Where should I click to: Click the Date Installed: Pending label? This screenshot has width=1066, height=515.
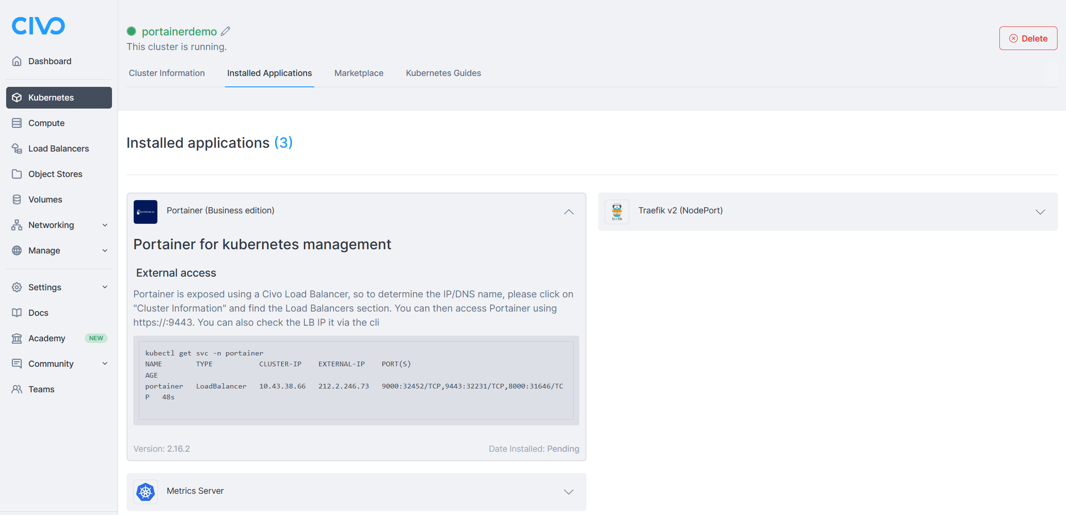[534, 449]
